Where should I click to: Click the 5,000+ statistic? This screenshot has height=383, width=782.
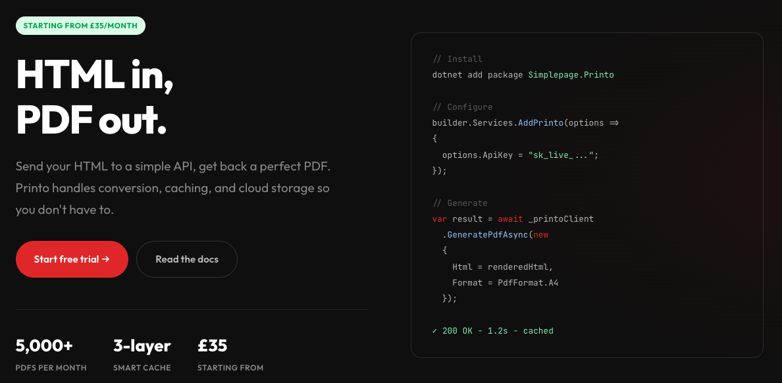[44, 345]
